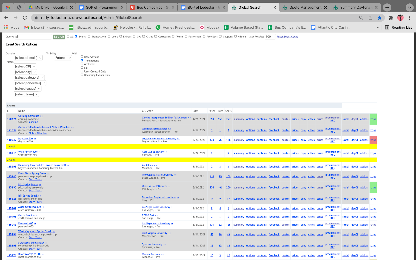Expand the select team dropdown

point(27,94)
